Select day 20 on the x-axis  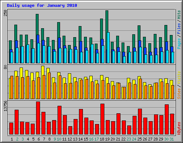[113, 139]
